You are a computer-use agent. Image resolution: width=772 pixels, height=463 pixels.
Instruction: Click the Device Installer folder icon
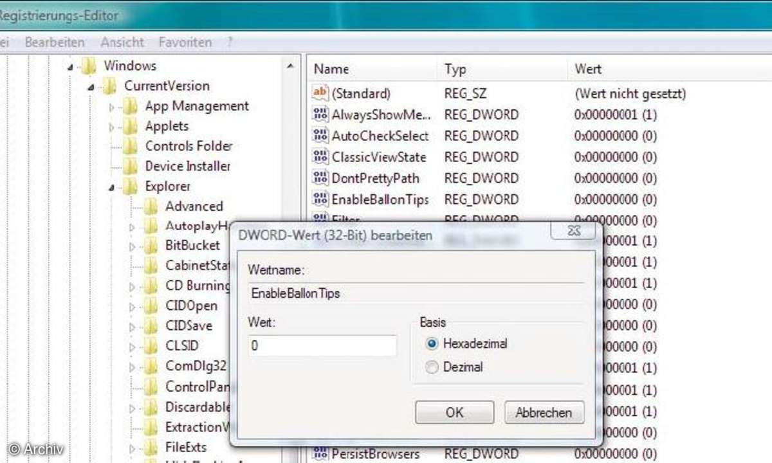[x=130, y=166]
